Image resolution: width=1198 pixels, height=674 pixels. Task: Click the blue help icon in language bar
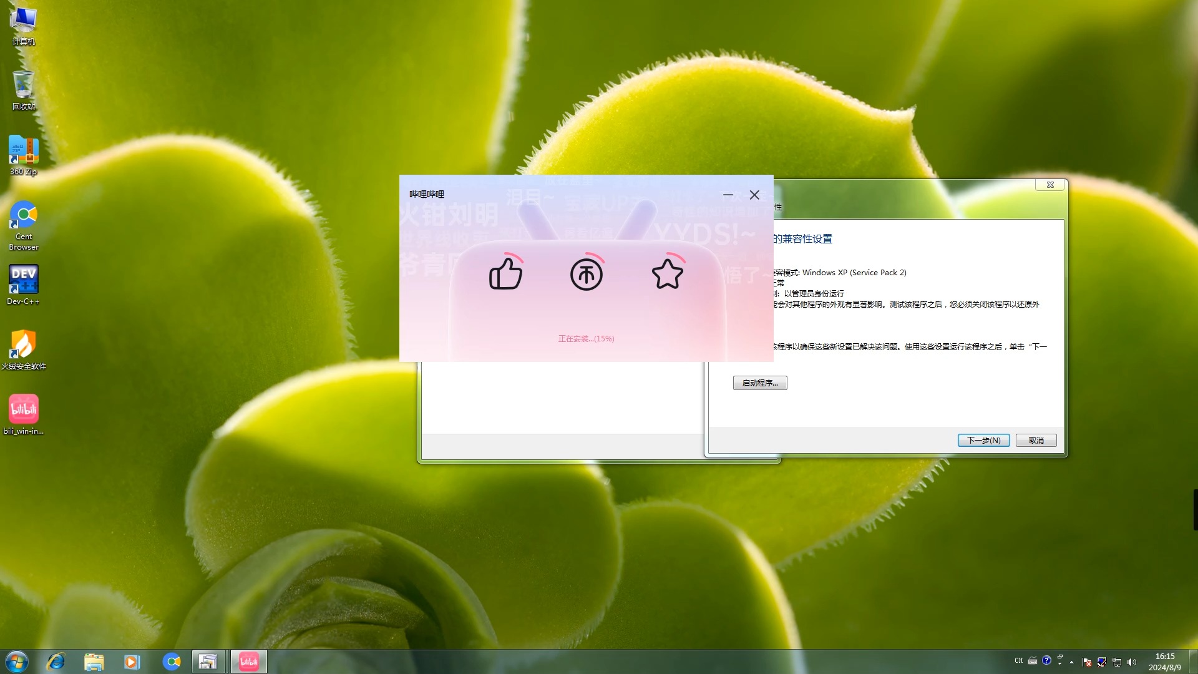coord(1046,660)
